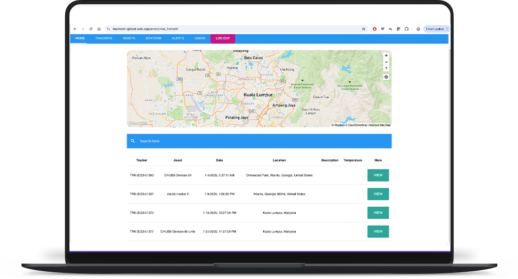View tracker TRK-2023-01337 details
The width and height of the screenshot is (518, 279).
(378, 194)
